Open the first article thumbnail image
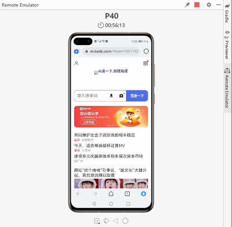232x227 pixels. 86,184
